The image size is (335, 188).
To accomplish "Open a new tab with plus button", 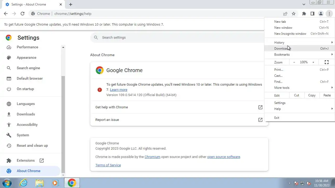I will tap(71, 4).
